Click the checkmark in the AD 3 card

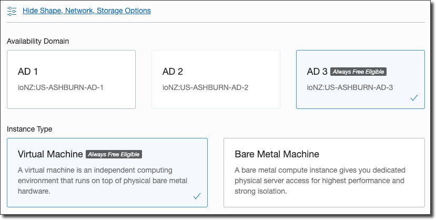point(414,98)
